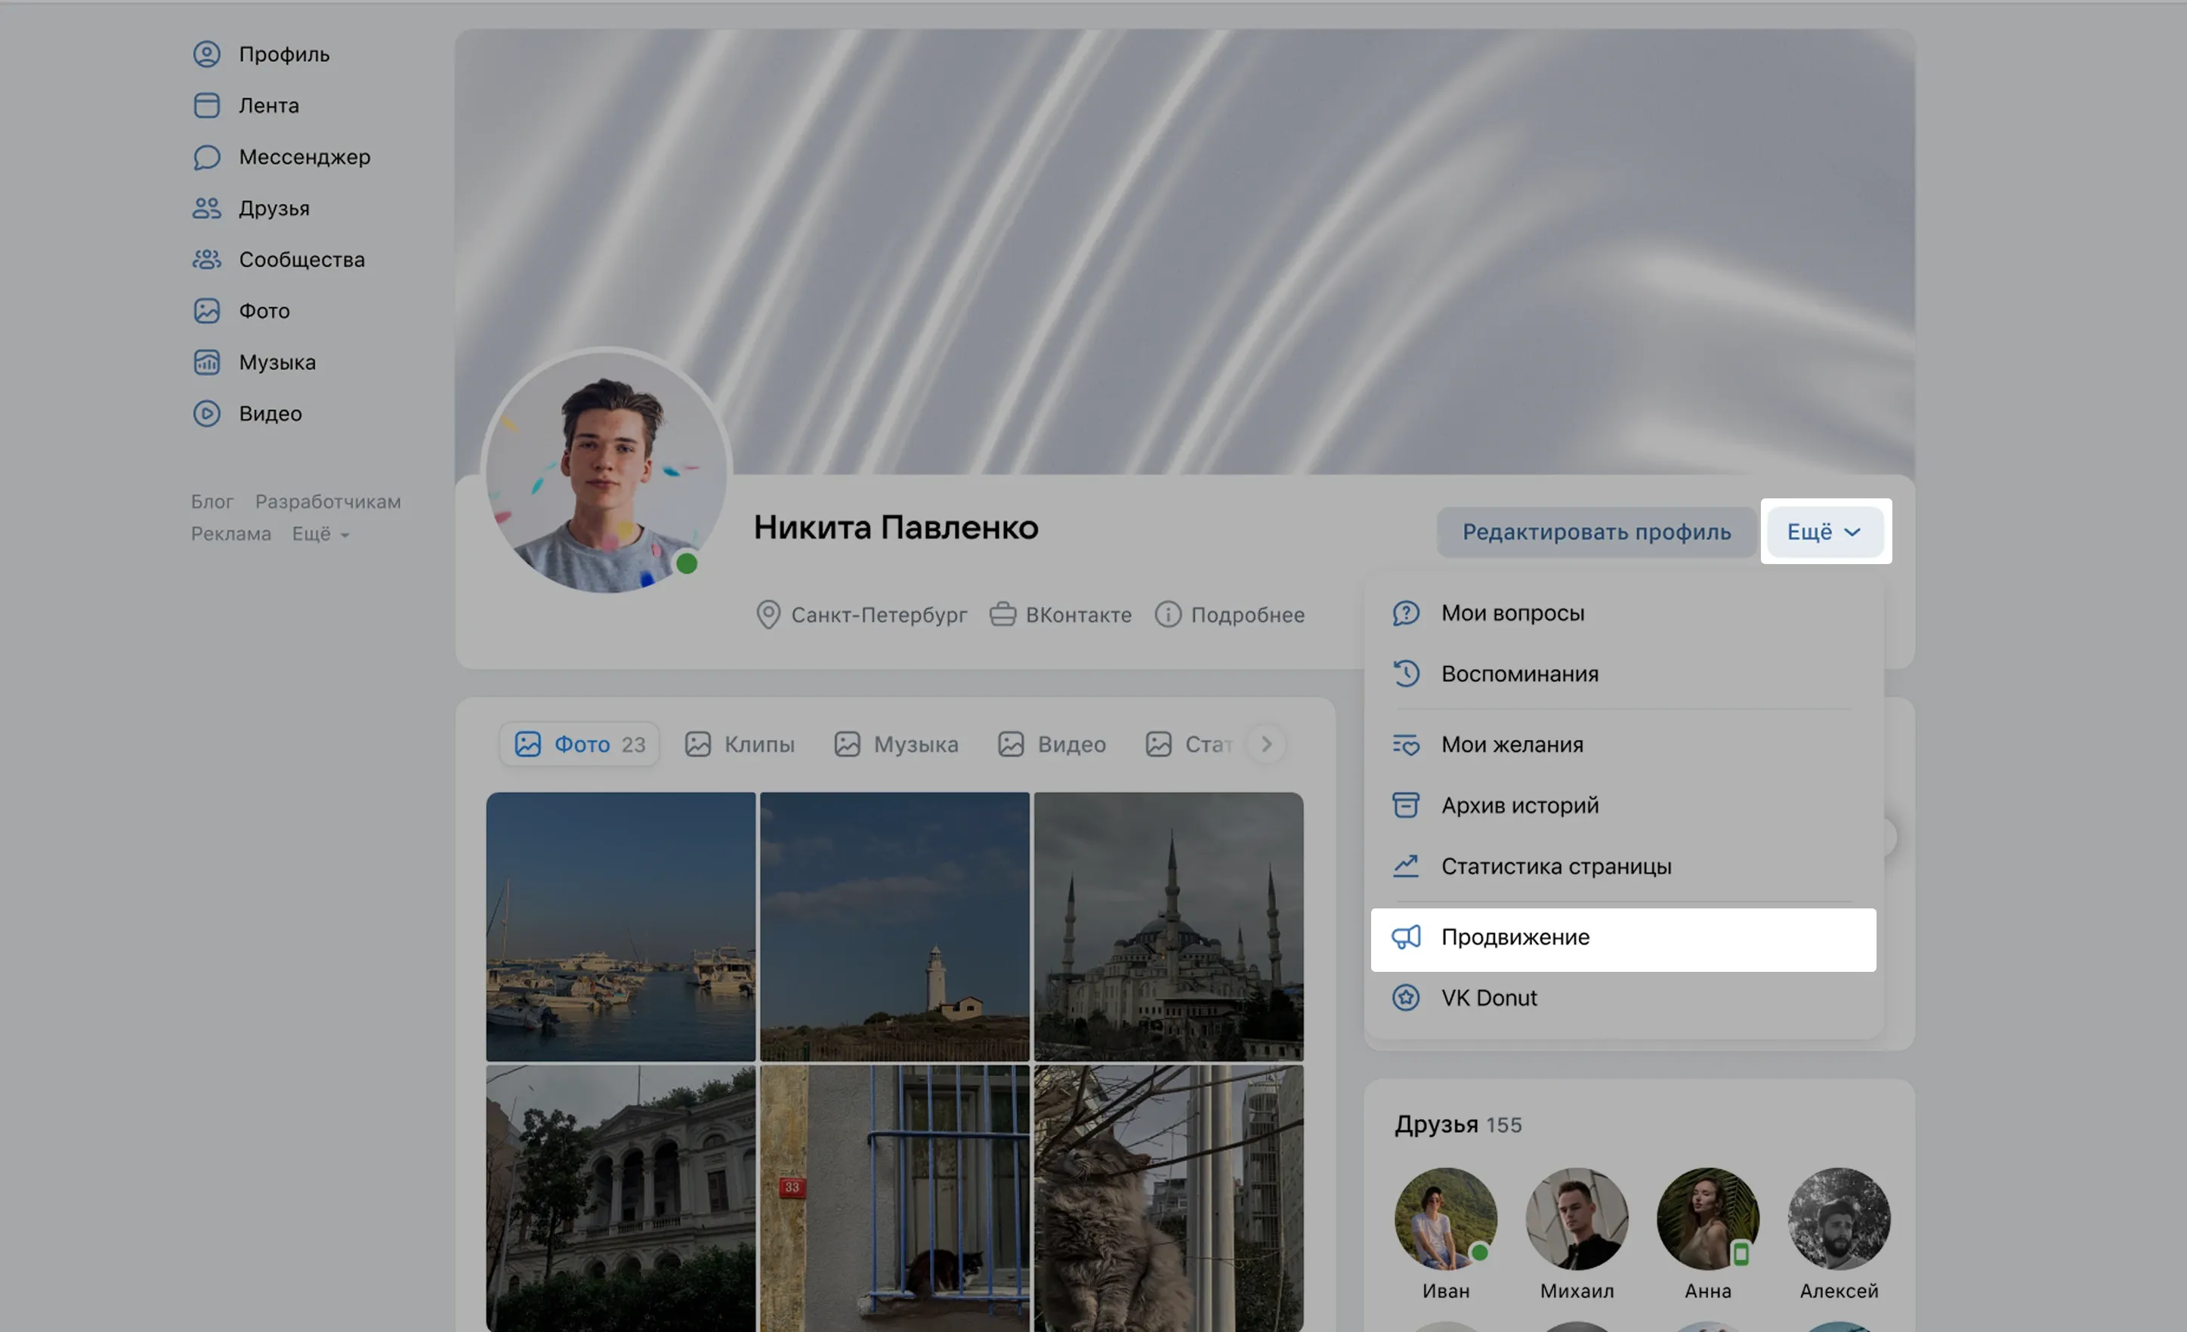Screen dimensions: 2187x1332
Task: Click the Санкт-Петербург city link
Action: [862, 615]
